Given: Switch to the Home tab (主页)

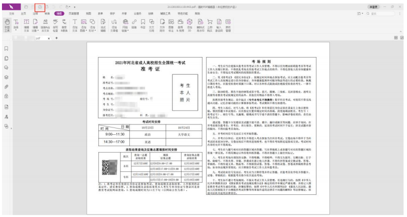Looking at the screenshot, I should (23, 13).
